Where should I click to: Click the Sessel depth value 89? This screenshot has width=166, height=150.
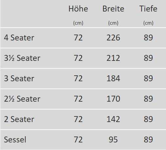[148, 139]
